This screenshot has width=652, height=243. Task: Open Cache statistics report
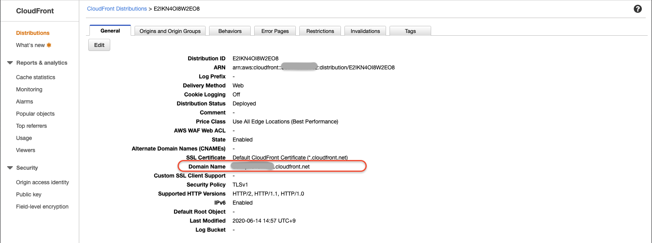click(x=36, y=77)
